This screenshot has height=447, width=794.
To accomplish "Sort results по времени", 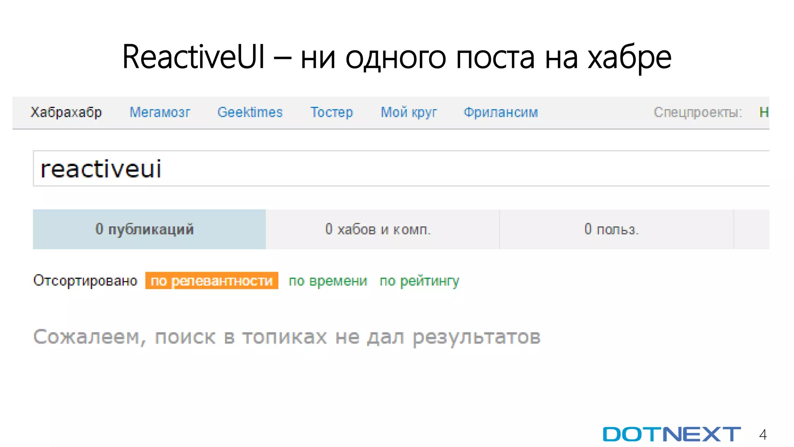I will coord(328,281).
